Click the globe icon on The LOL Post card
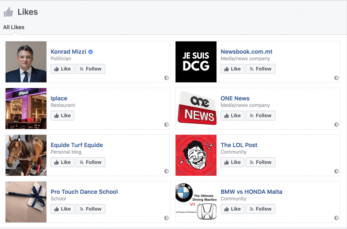Viewport: 347px width, 229px height. 336,171
